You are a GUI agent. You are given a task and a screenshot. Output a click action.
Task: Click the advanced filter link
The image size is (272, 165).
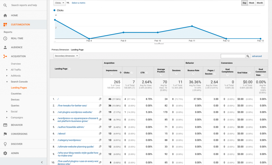(257, 56)
